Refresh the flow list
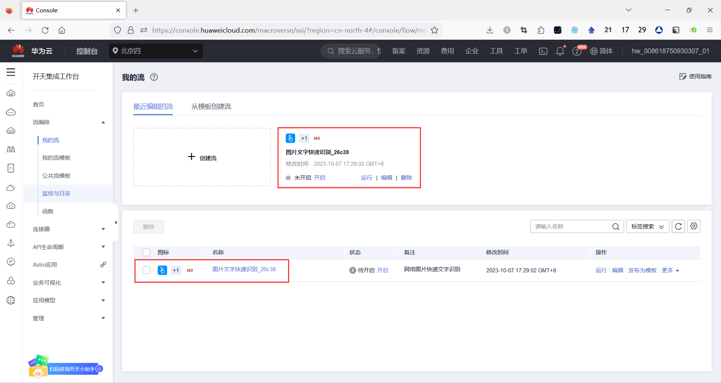Image resolution: width=721 pixels, height=383 pixels. [678, 227]
